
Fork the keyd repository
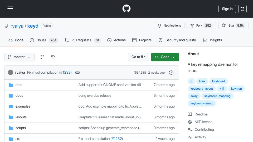201,26
